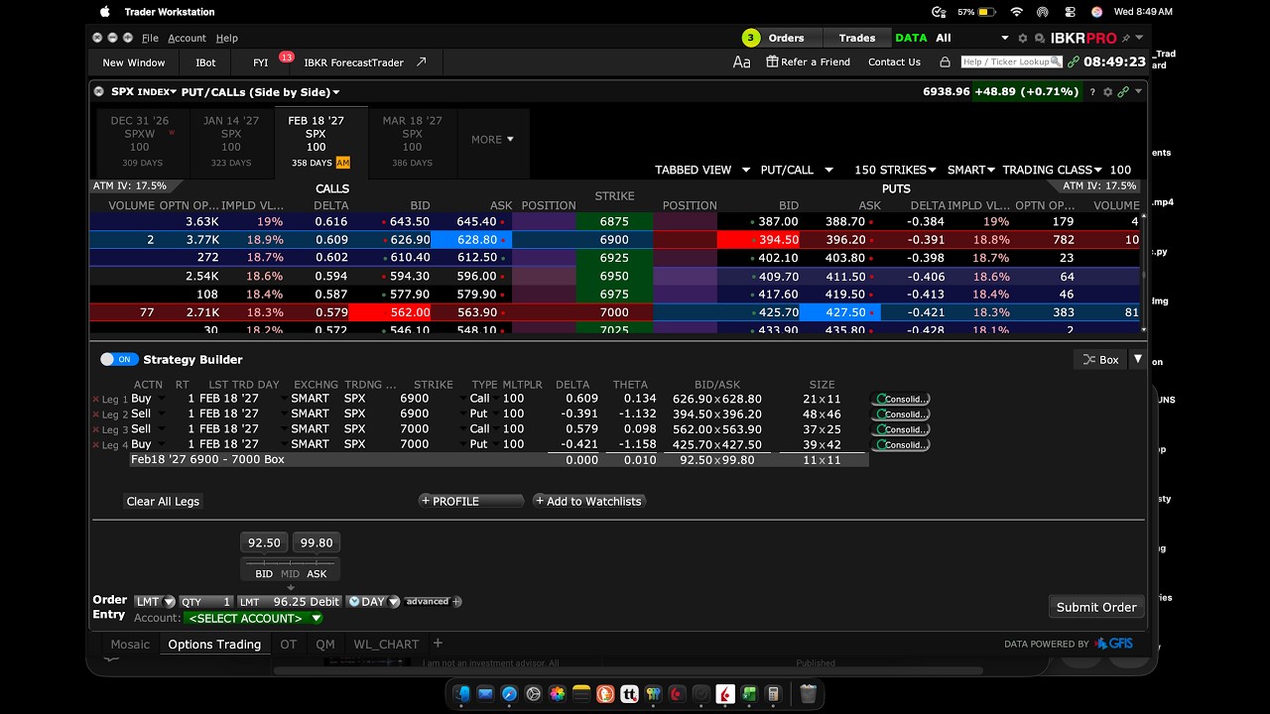Open the TABBED VIEW dropdown

[x=702, y=170]
